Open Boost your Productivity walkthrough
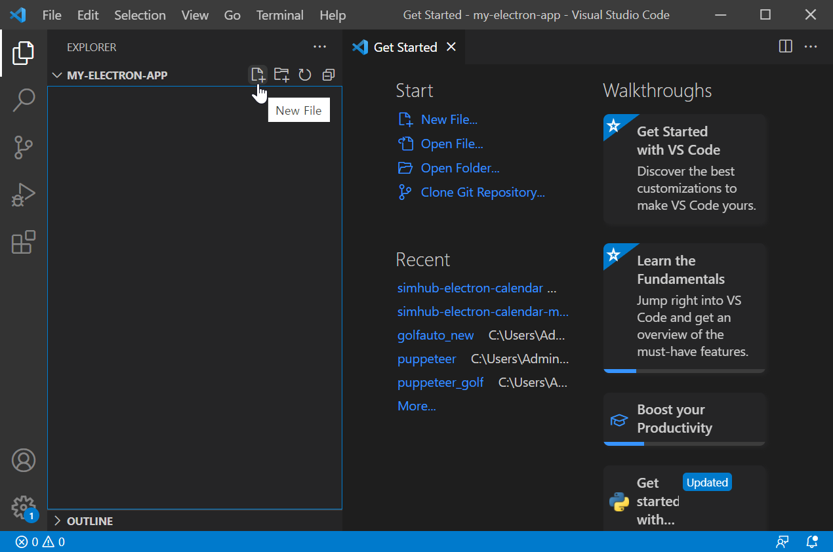Viewport: 833px width, 552px height. (684, 419)
